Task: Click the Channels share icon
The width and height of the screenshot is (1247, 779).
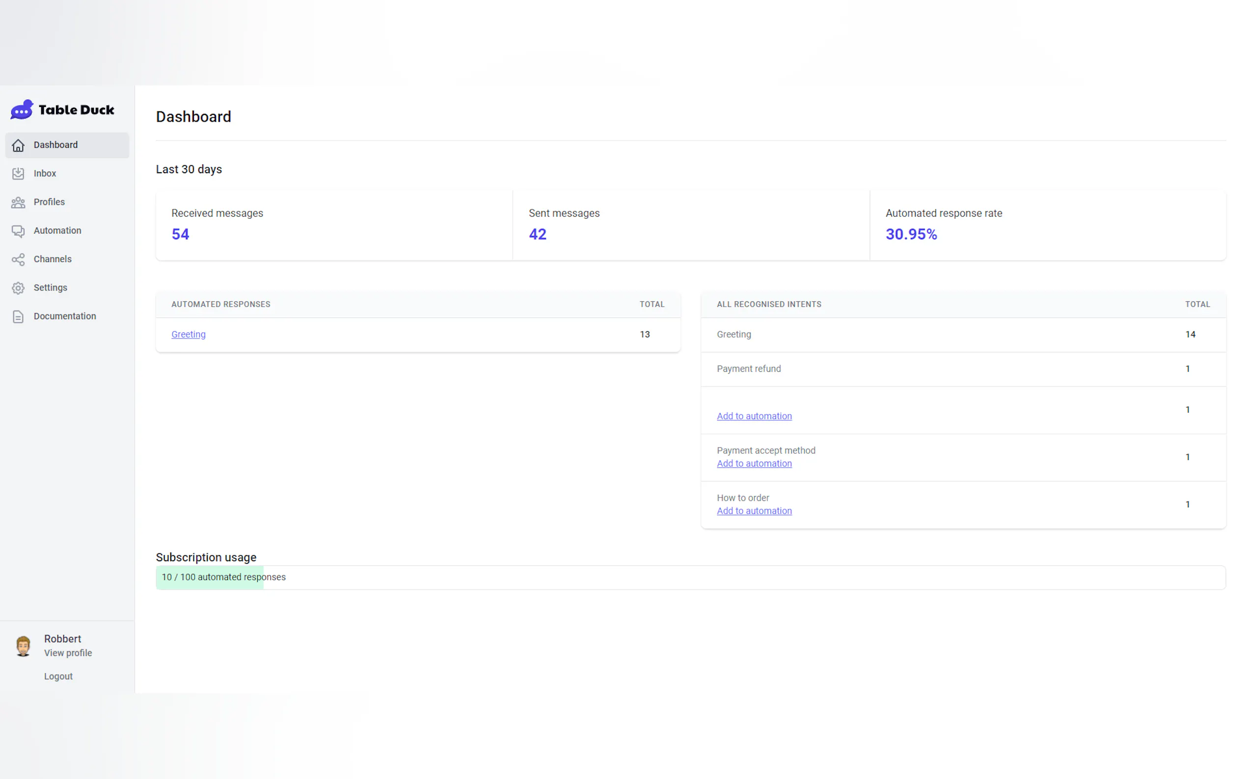Action: tap(18, 259)
